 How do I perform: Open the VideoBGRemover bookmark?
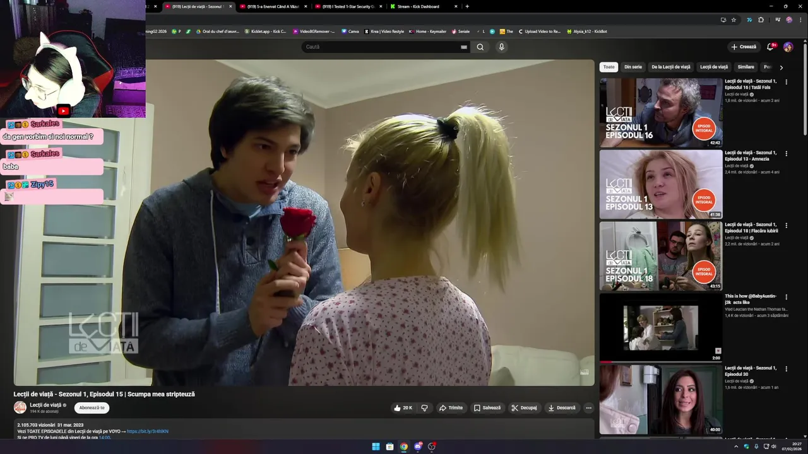coord(314,31)
